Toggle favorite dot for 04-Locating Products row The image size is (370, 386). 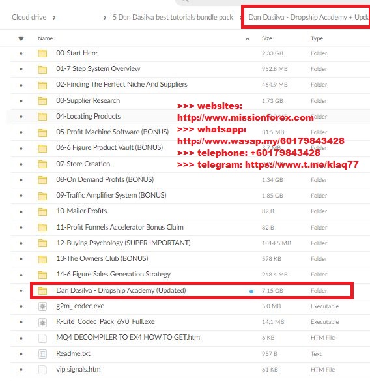click(21, 117)
